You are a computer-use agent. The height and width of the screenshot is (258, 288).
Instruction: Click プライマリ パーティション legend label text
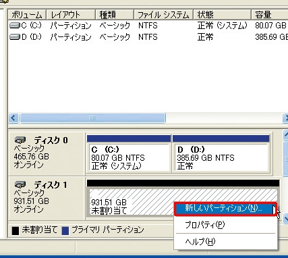coord(107,230)
